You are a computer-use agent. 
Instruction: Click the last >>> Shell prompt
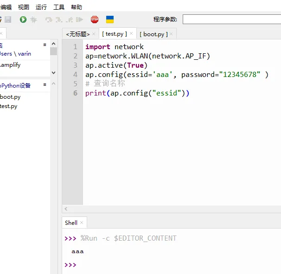[x=70, y=265]
